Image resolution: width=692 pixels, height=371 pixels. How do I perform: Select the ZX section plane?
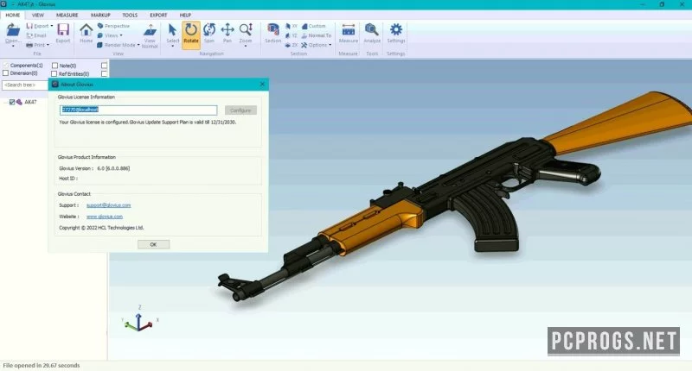point(292,45)
